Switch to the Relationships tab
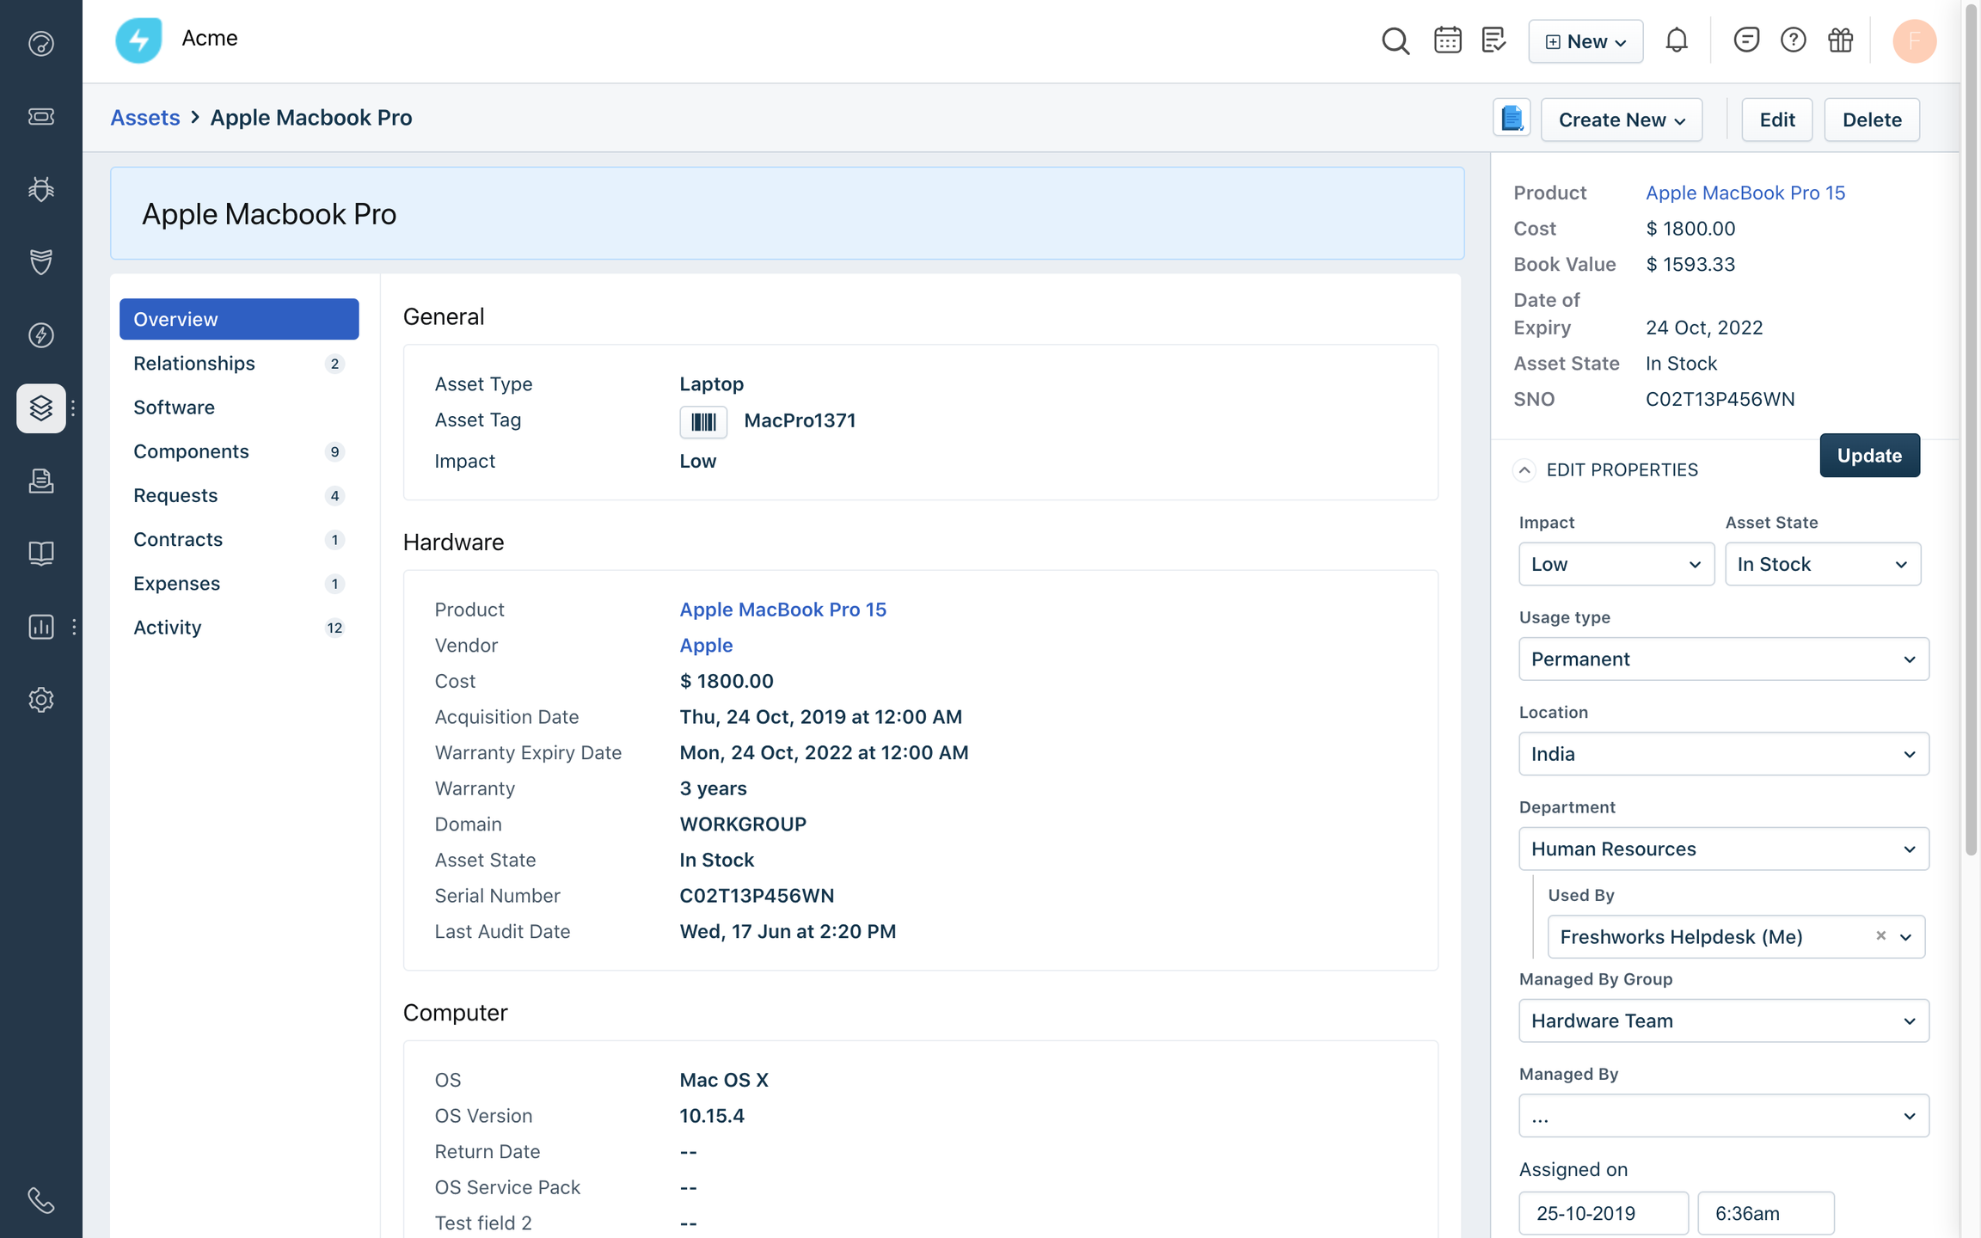The height and width of the screenshot is (1238, 1981). (x=239, y=363)
